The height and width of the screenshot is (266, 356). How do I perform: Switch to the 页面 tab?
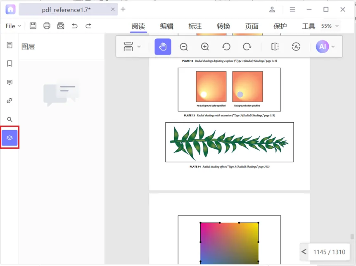tap(252, 26)
